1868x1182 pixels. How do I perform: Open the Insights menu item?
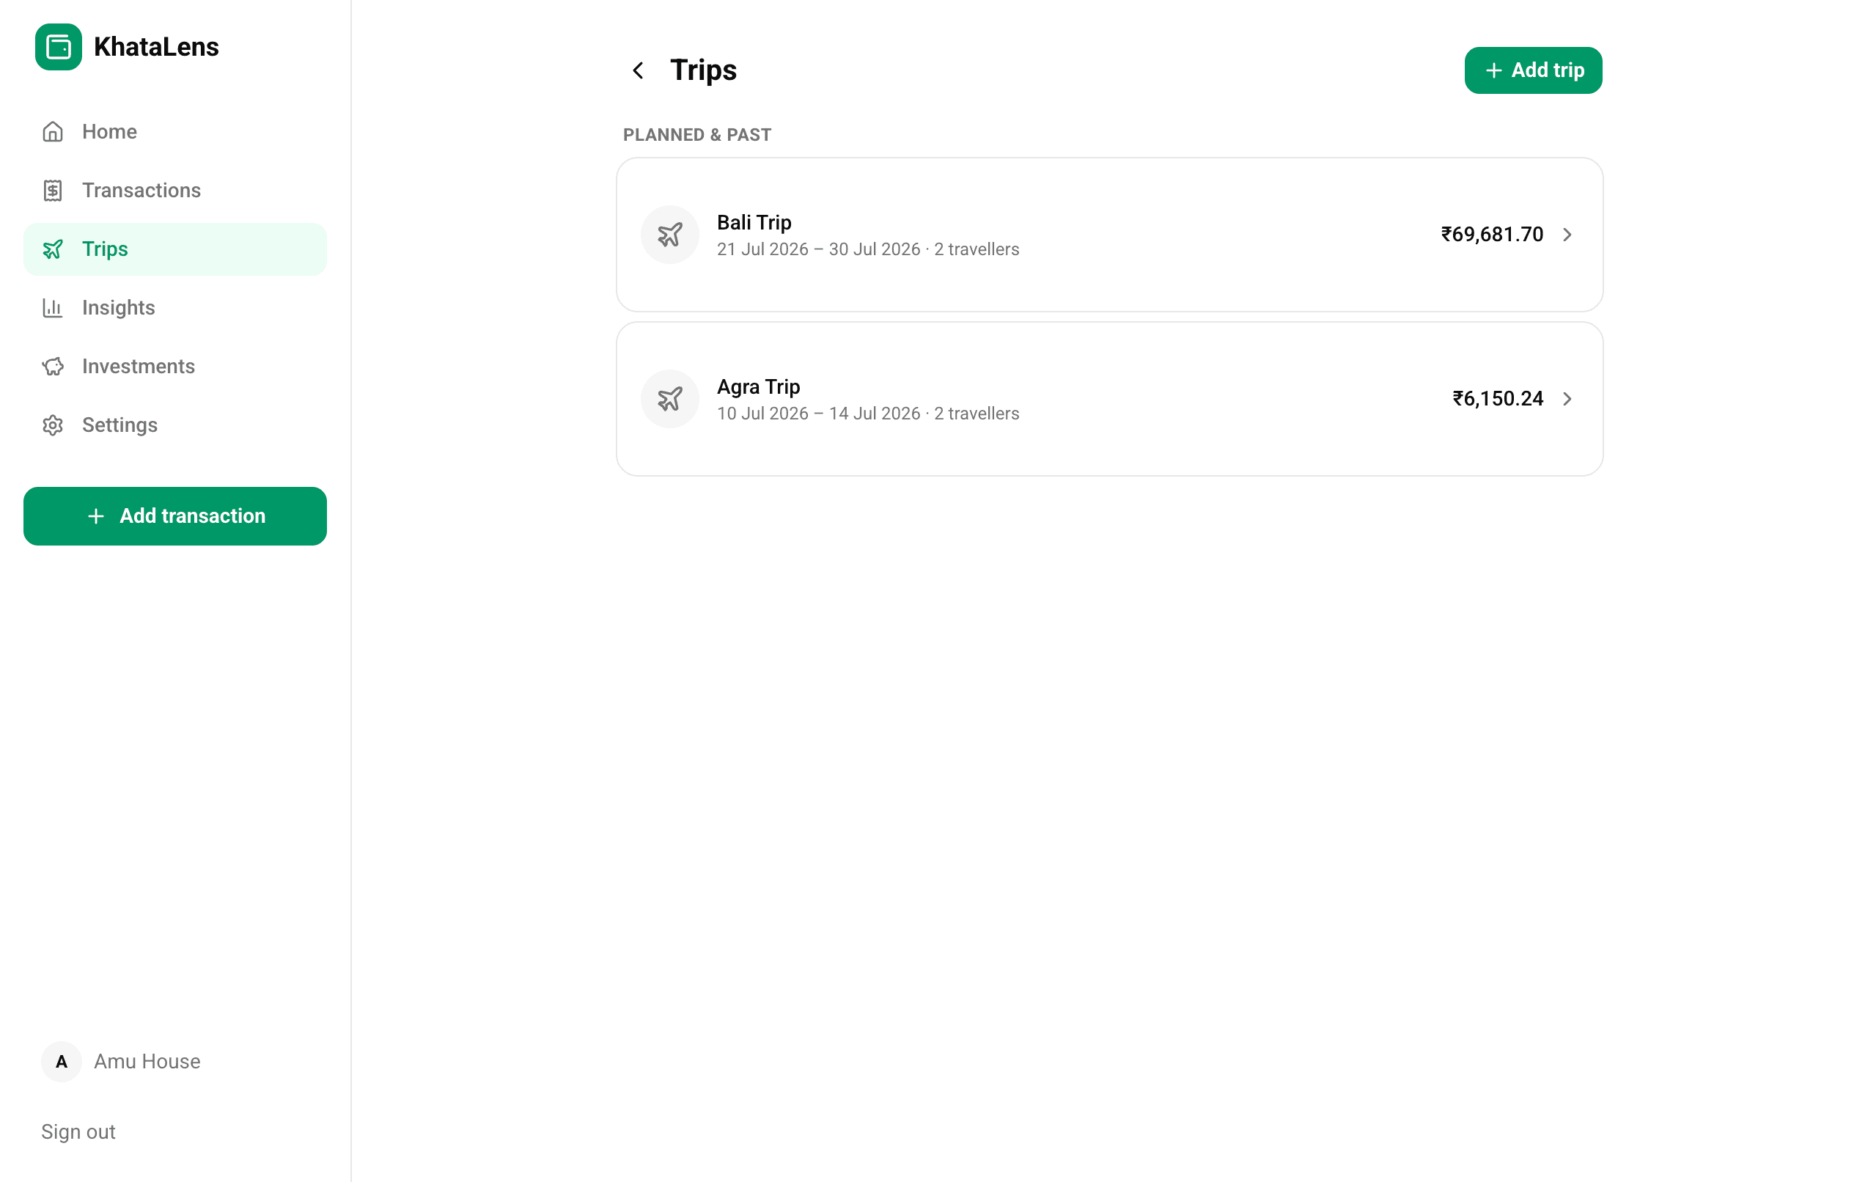(175, 308)
